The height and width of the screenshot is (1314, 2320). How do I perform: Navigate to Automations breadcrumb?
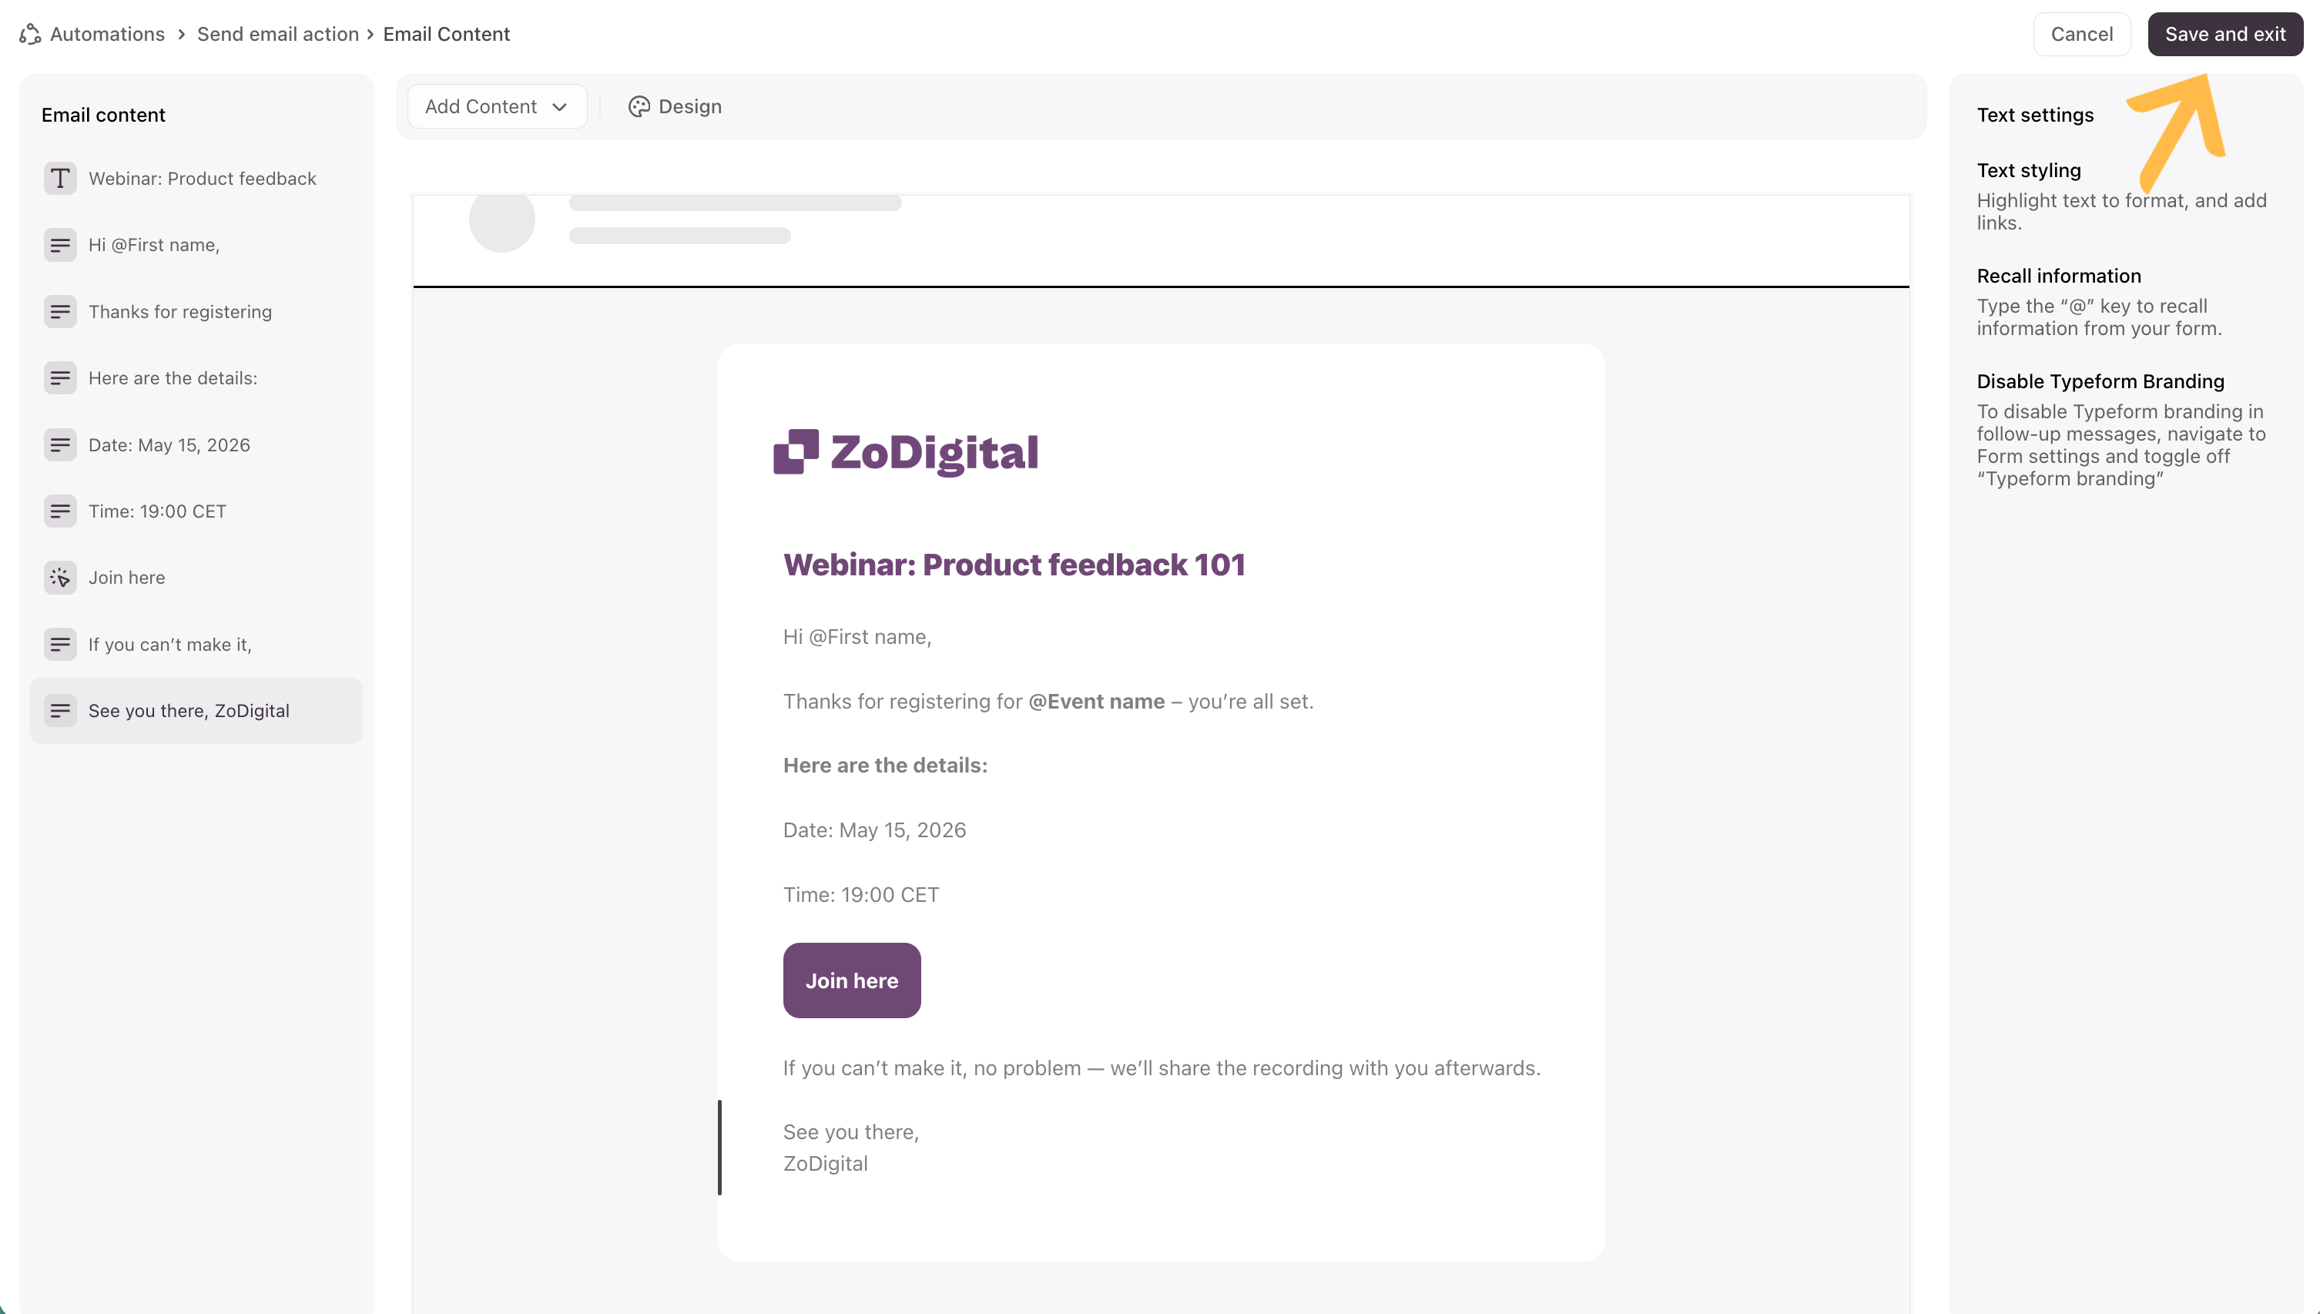pos(107,35)
